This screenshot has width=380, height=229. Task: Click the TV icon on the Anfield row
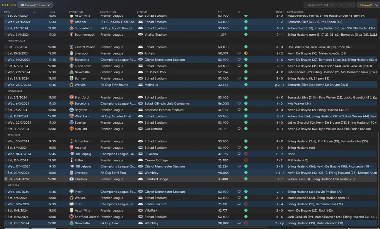[x=239, y=53]
